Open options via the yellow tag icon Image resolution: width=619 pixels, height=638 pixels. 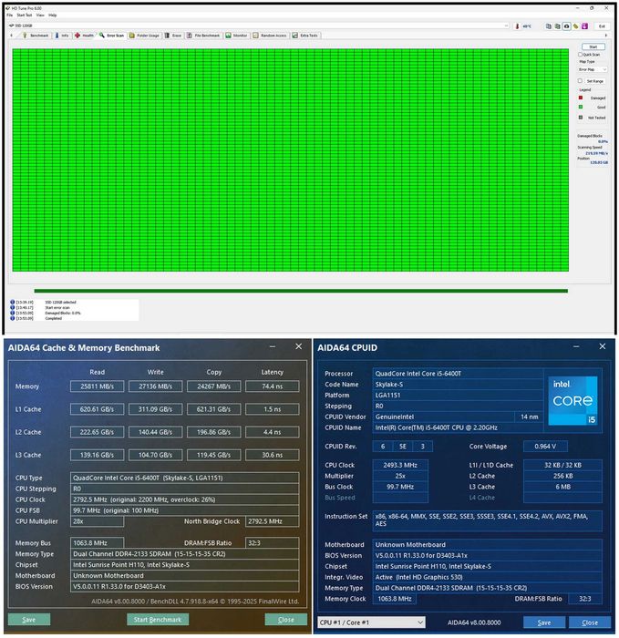click(575, 26)
